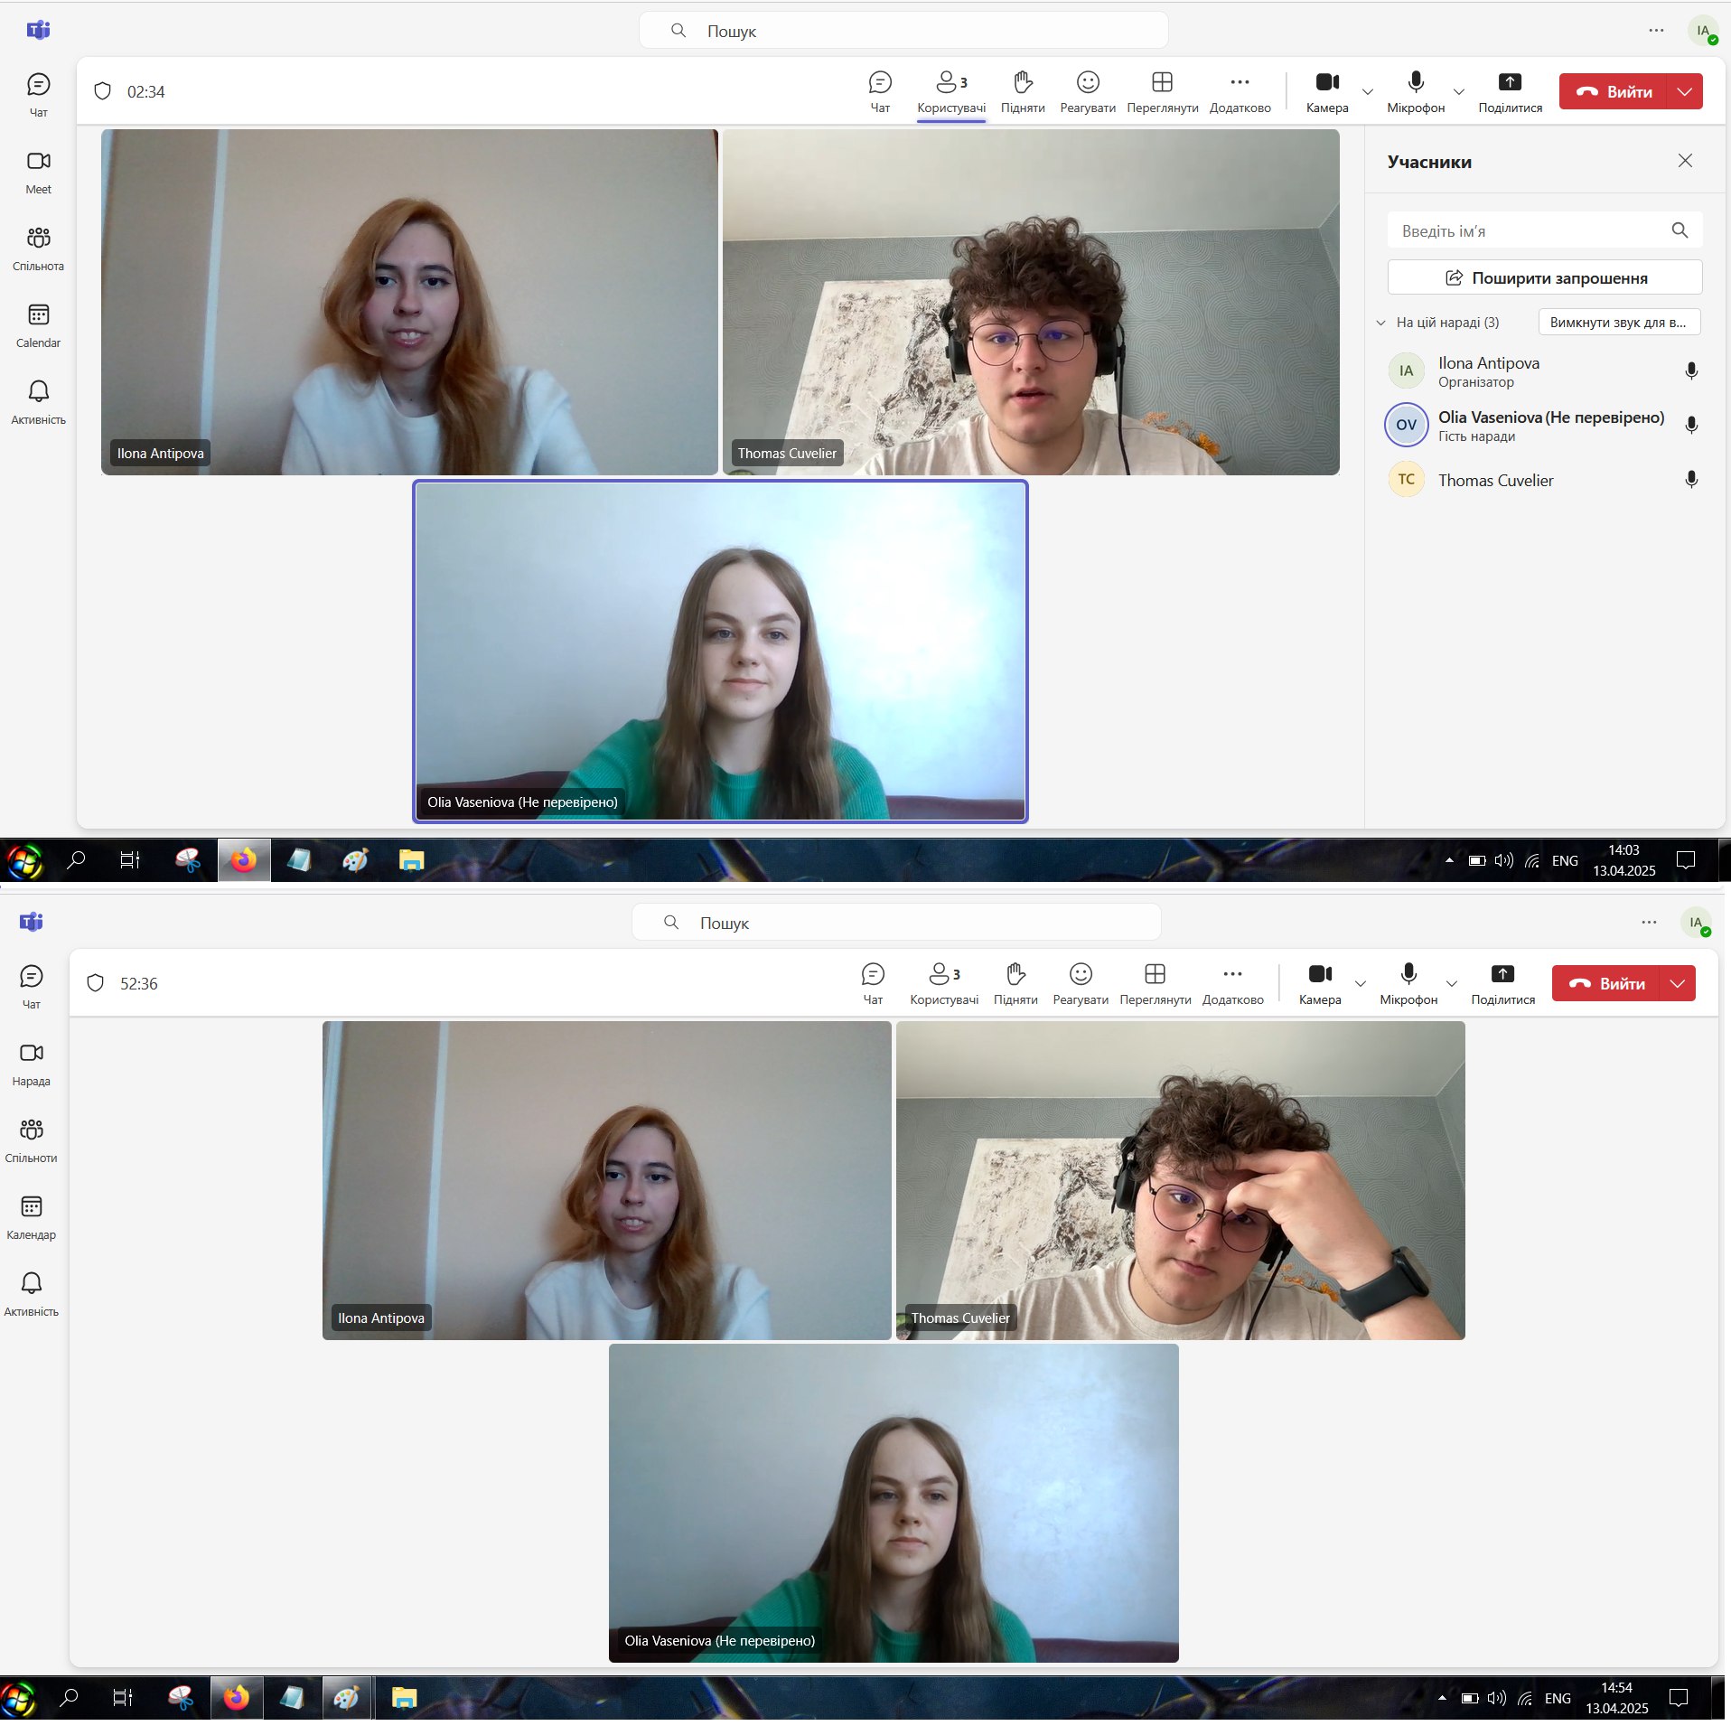Expand Камера options arrow in the 52:36 meeting
The height and width of the screenshot is (1735, 1731).
pyautogui.click(x=1360, y=983)
